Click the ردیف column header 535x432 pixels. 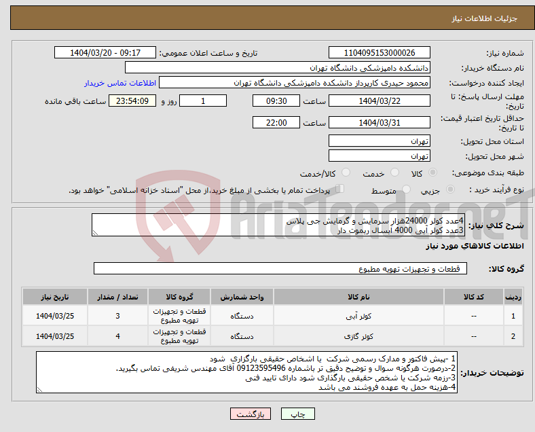tap(513, 297)
